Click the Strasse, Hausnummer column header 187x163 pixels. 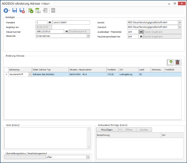coord(88,70)
